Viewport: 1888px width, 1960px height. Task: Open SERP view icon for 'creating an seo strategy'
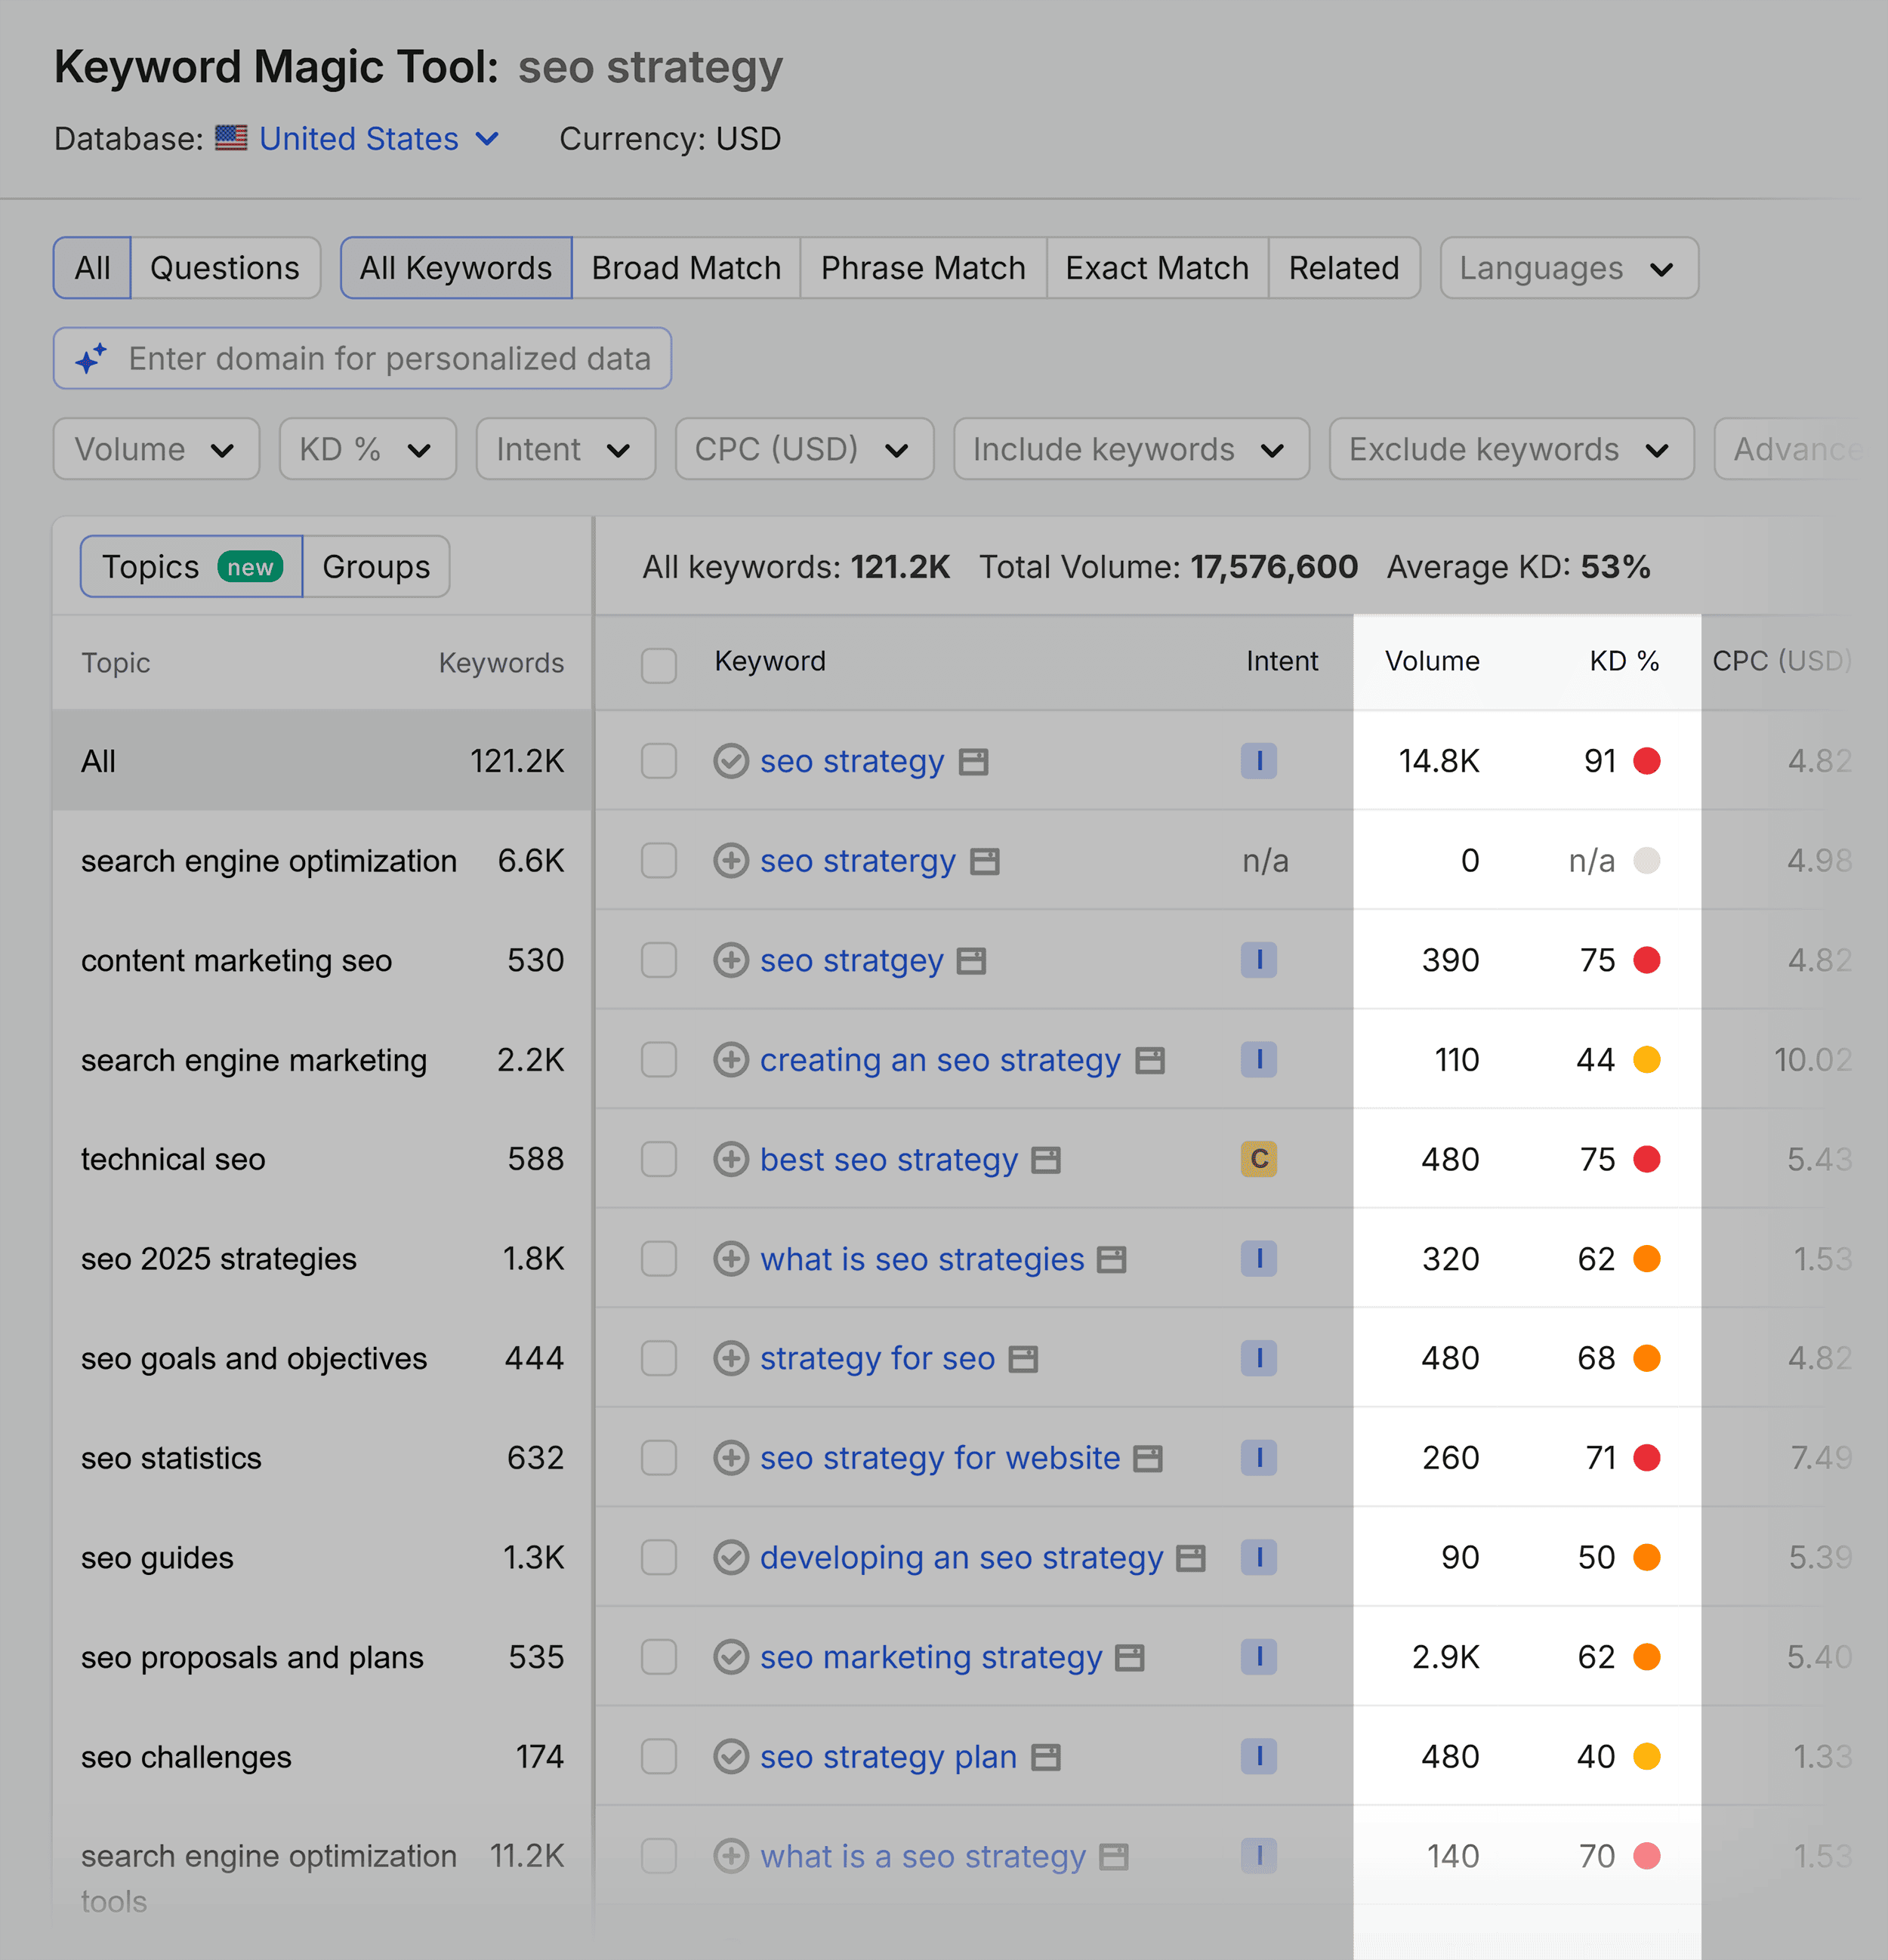[x=1150, y=1061]
